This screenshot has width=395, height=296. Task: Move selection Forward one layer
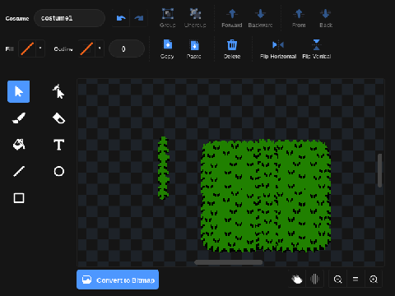tap(232, 18)
